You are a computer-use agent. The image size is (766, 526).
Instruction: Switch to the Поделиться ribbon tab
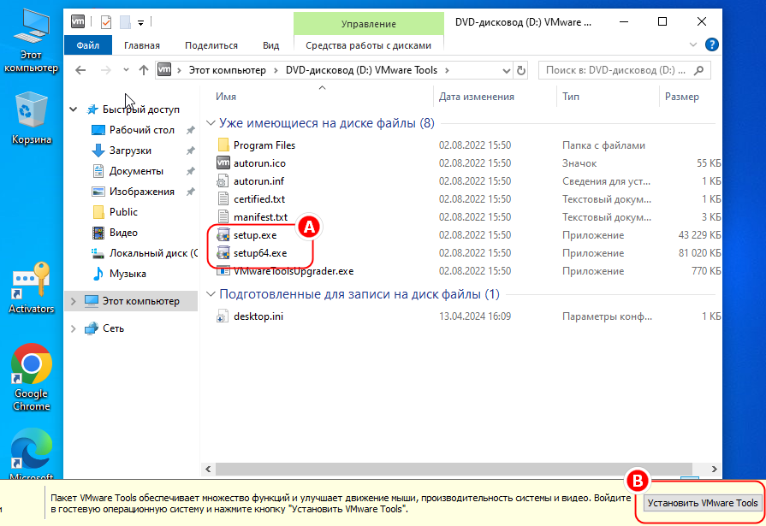tap(211, 45)
